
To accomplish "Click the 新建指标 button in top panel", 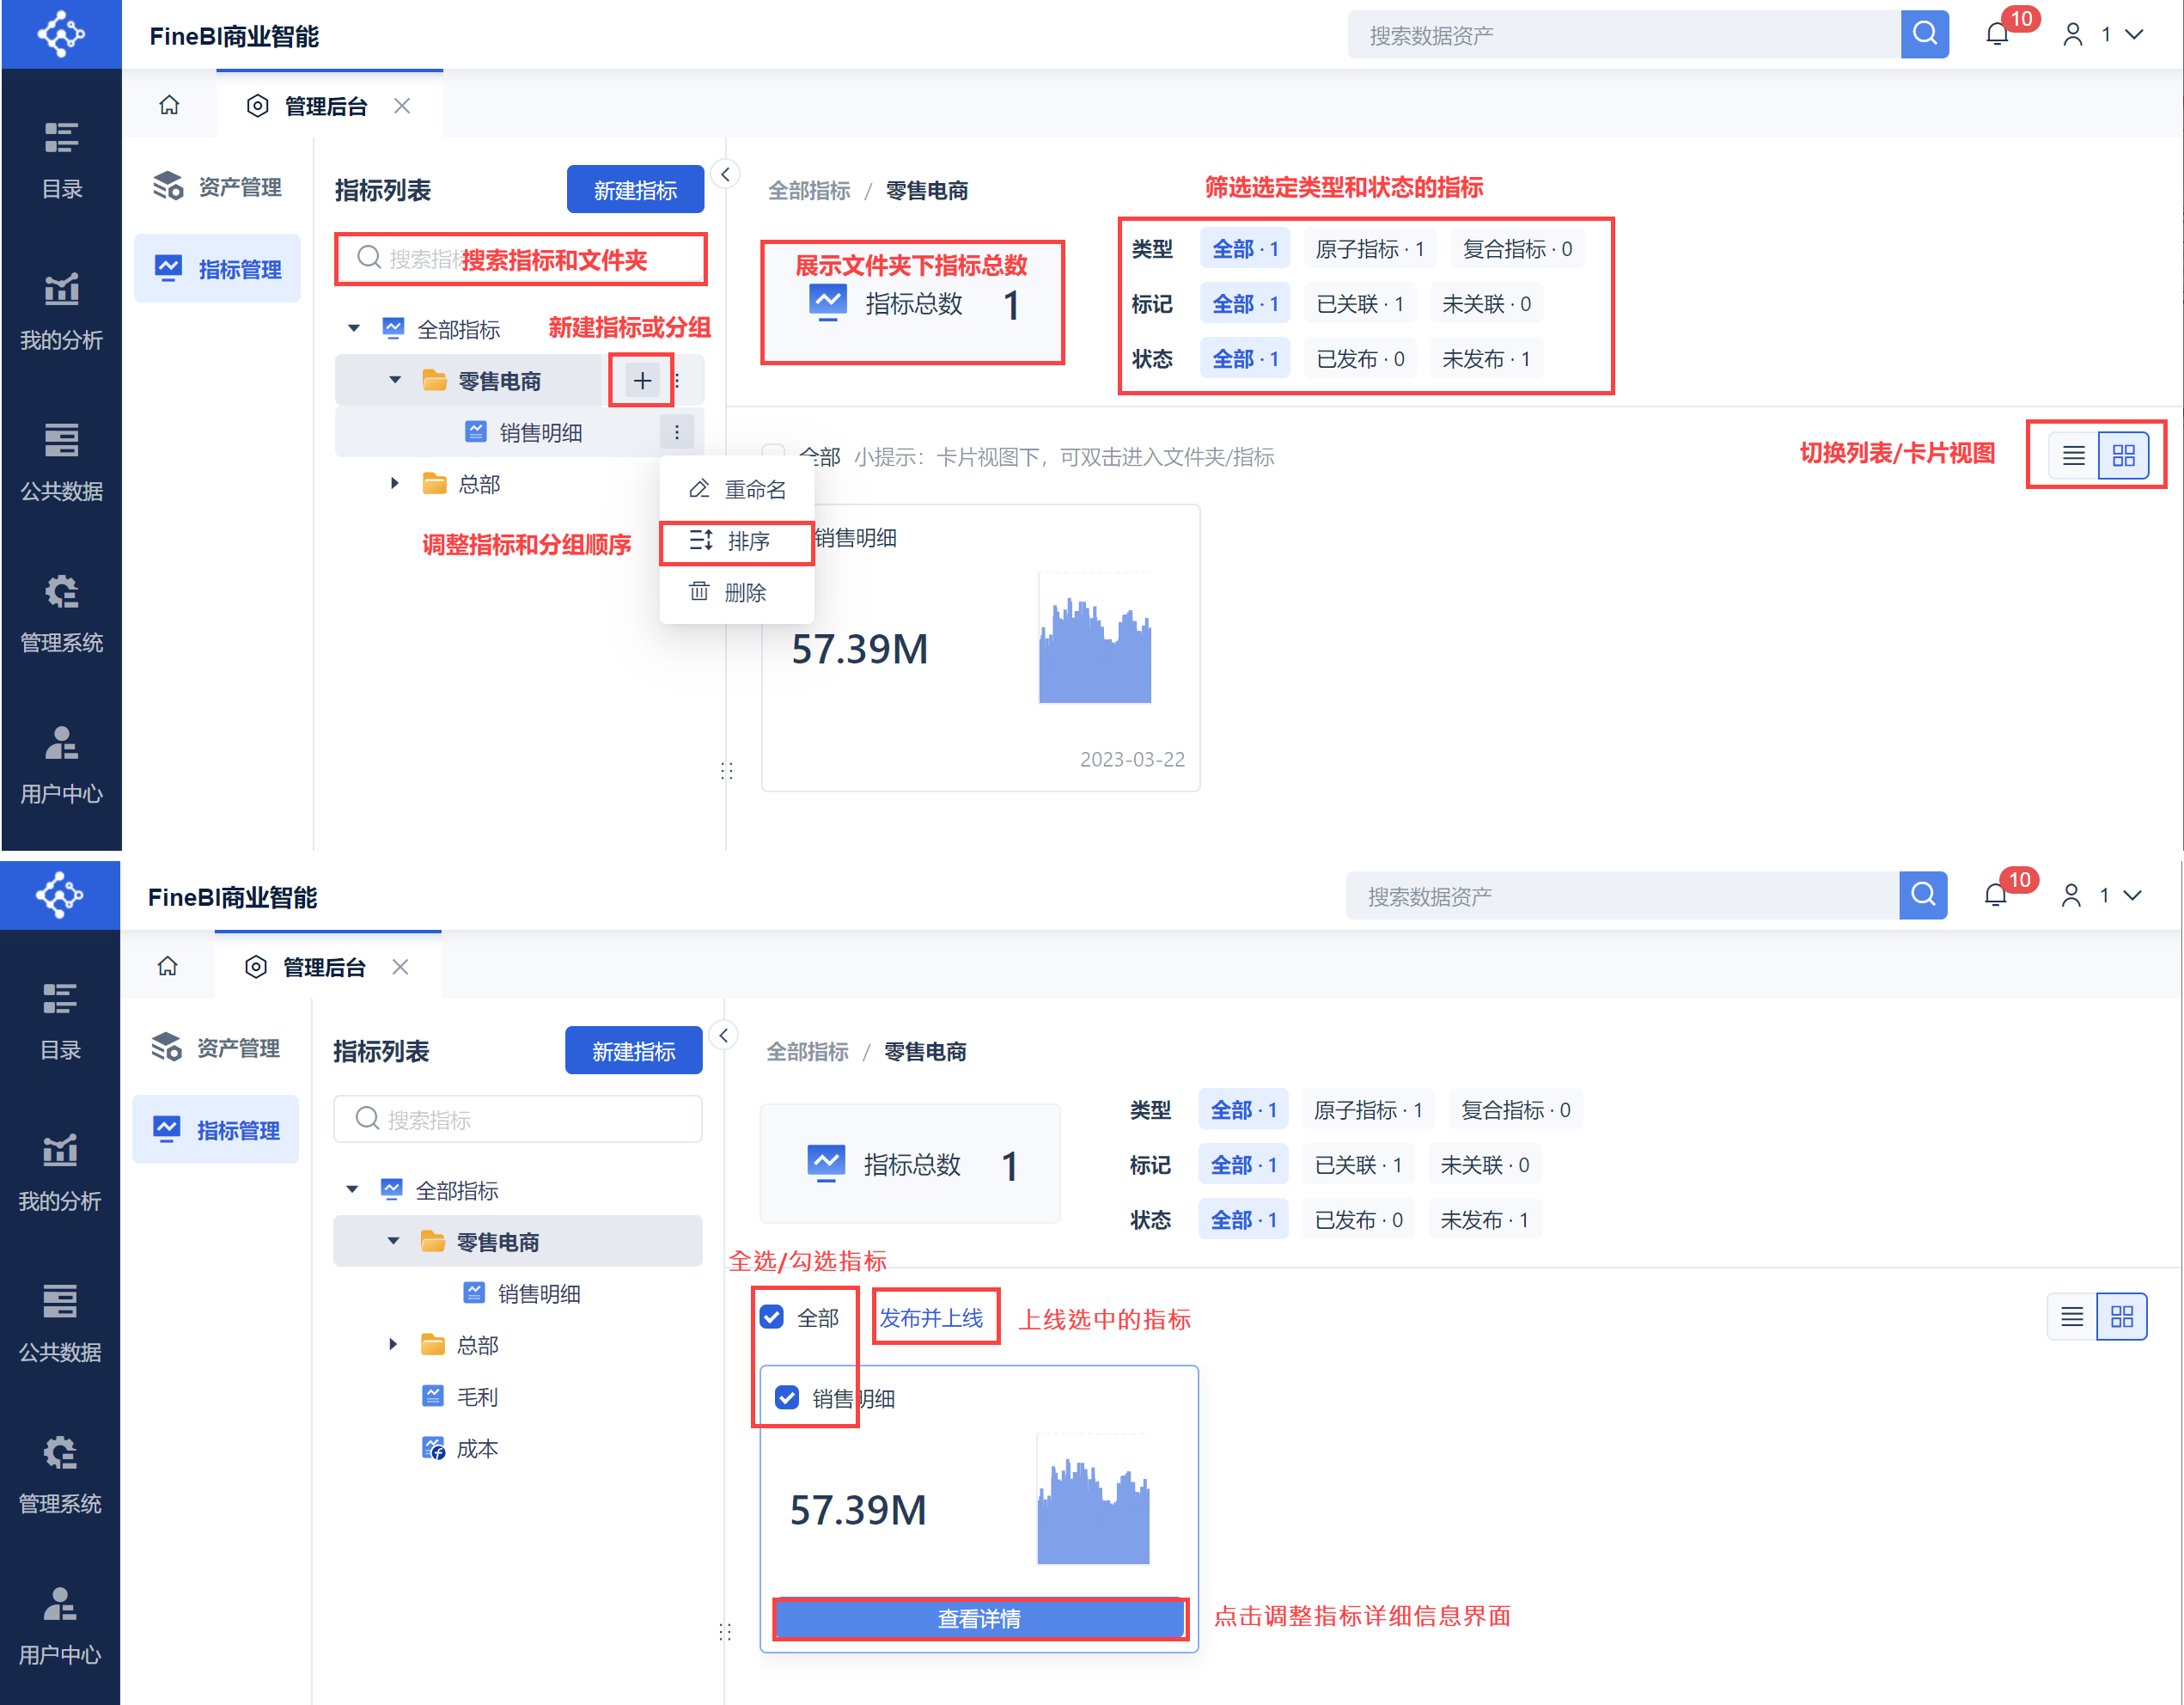I will tap(635, 190).
